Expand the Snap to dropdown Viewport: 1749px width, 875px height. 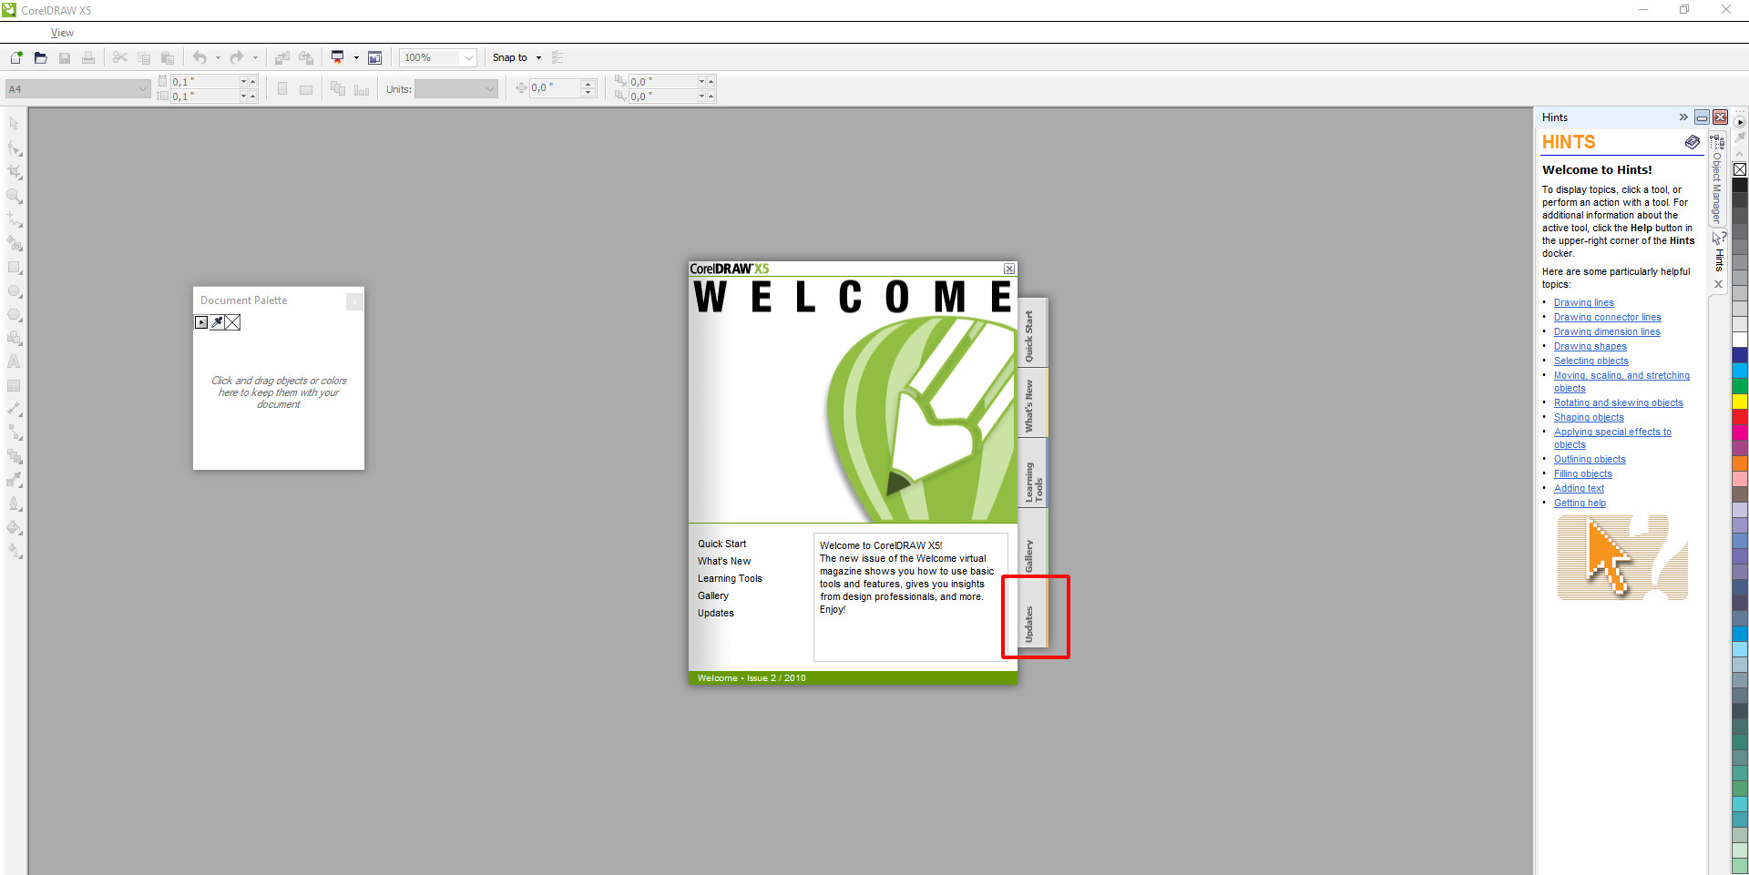coord(538,57)
